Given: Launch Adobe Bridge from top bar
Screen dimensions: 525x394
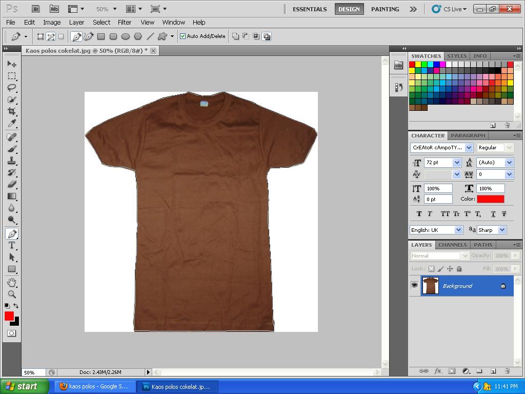Looking at the screenshot, I should pyautogui.click(x=36, y=9).
